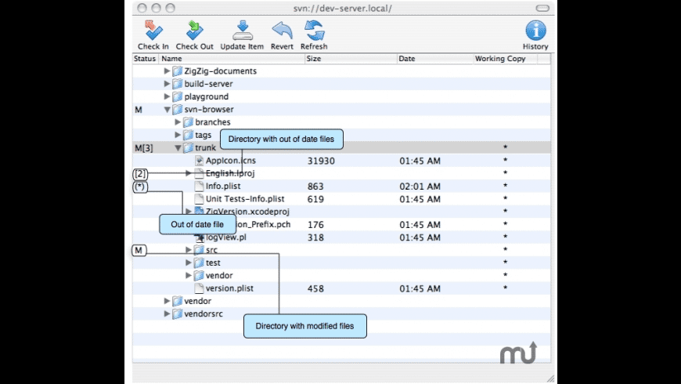The image size is (681, 384).
Task: Expand the ZigZig-documents folder
Action: click(167, 71)
